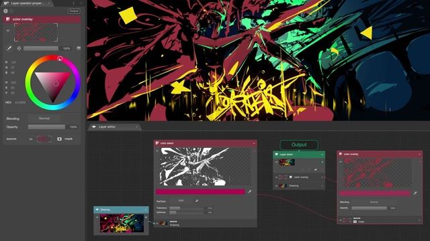Click source thumbnail in properties panel

click(44, 139)
